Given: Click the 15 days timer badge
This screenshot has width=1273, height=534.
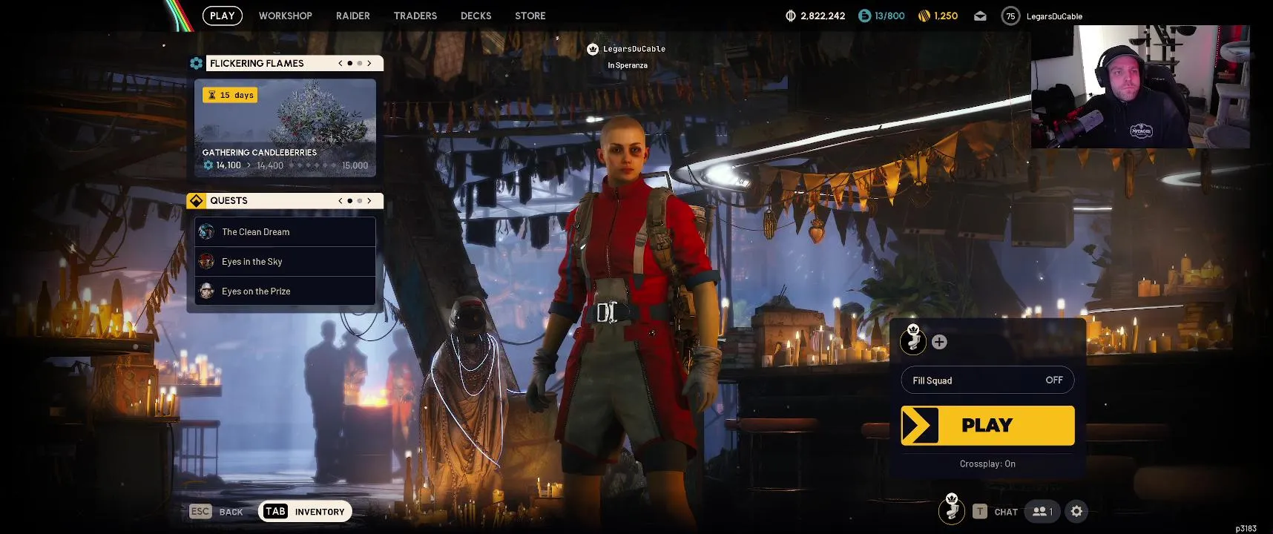Looking at the screenshot, I should (231, 95).
